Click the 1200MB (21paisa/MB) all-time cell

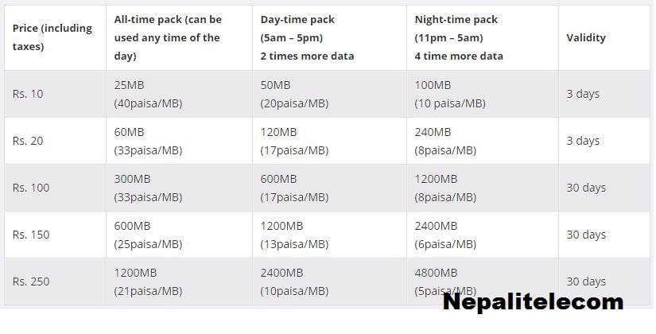[x=179, y=282]
